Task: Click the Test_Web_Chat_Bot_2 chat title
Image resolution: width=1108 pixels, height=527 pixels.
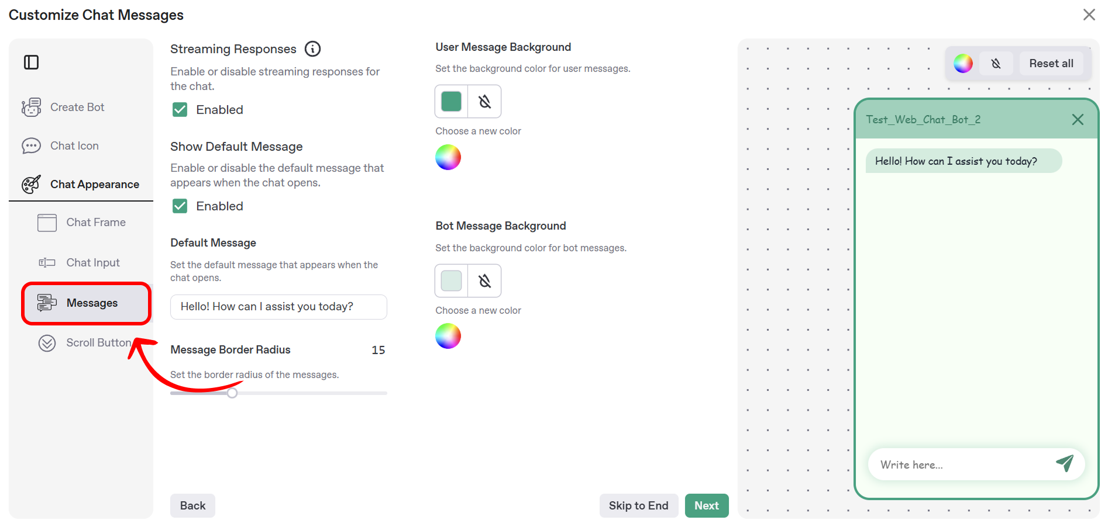Action: point(923,119)
